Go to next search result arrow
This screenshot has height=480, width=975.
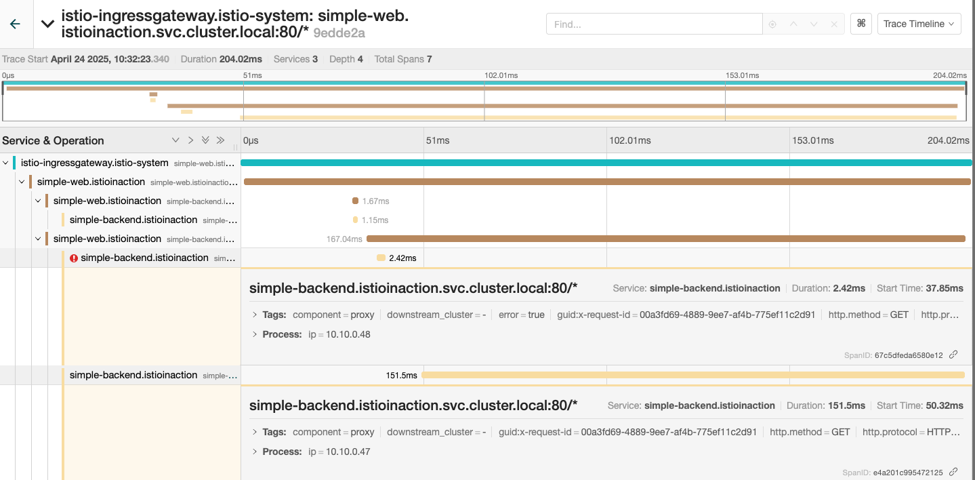click(814, 24)
